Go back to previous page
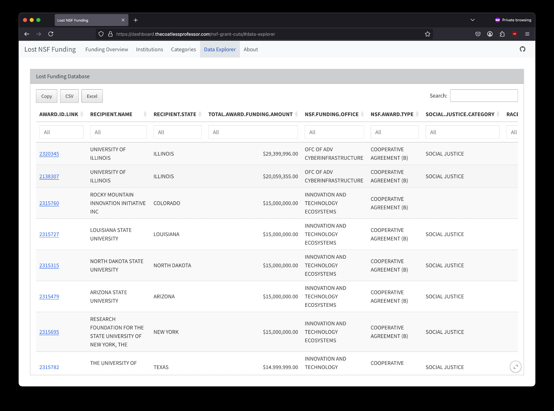The width and height of the screenshot is (554, 411). coord(27,34)
